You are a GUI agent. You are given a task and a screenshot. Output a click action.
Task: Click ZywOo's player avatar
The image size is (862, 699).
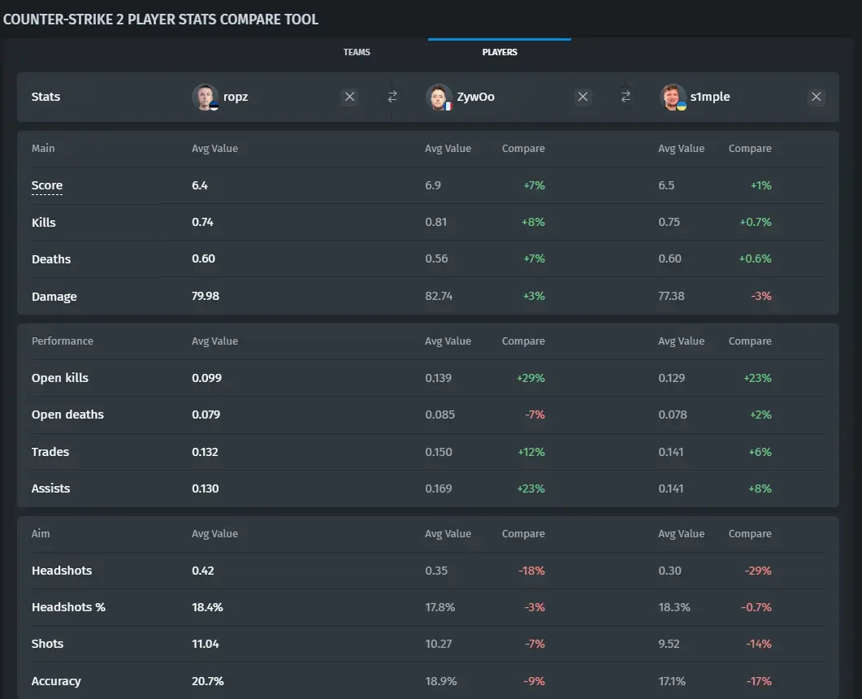pyautogui.click(x=439, y=98)
